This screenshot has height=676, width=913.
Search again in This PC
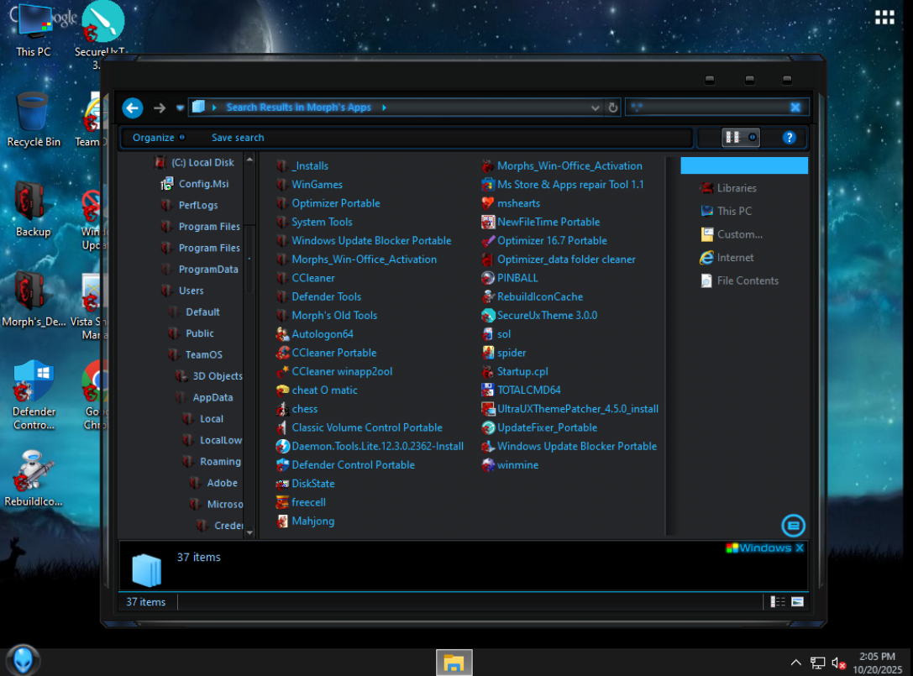(x=726, y=211)
